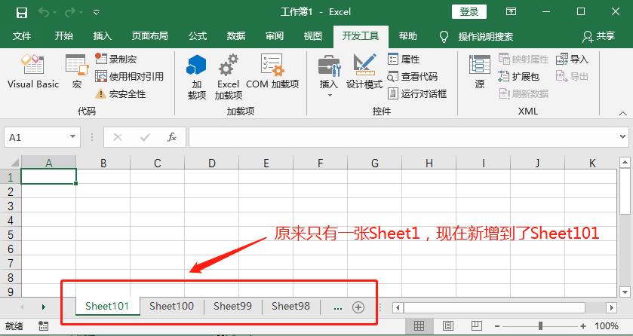Select column D header

(x=212, y=163)
